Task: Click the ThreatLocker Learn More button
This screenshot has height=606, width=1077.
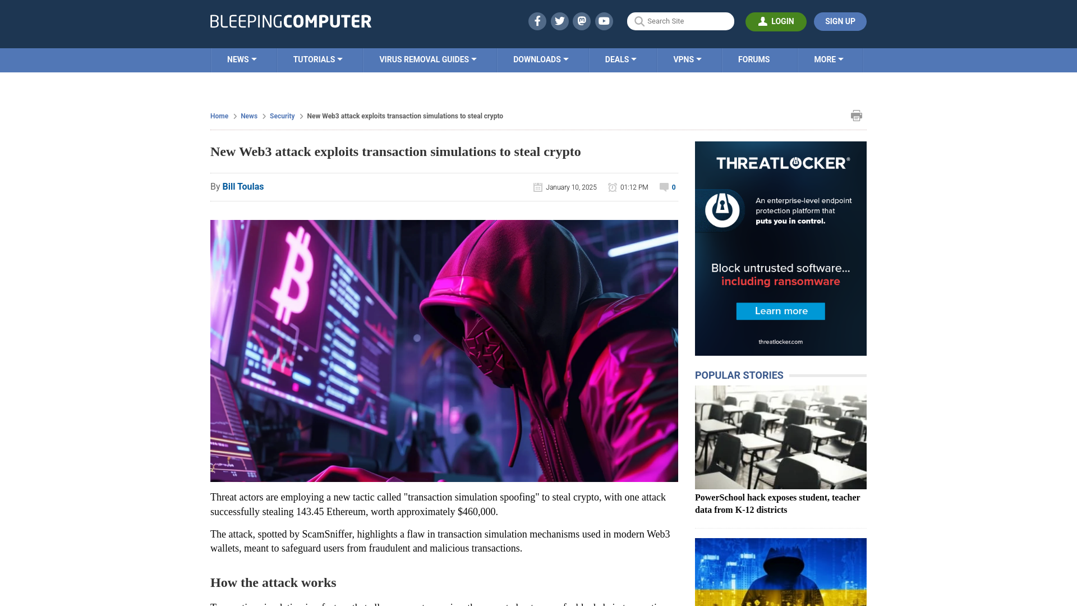Action: pyautogui.click(x=780, y=311)
